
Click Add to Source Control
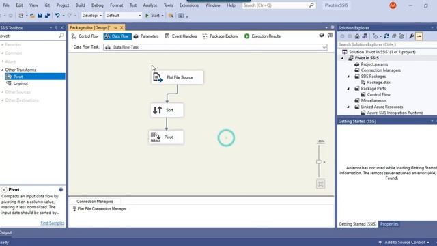tap(404, 243)
